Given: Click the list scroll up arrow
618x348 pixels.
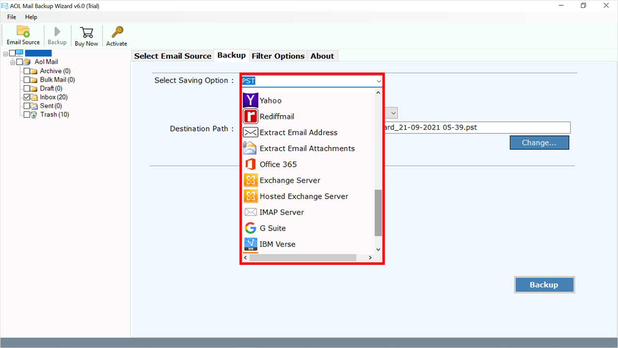Looking at the screenshot, I should pos(378,93).
